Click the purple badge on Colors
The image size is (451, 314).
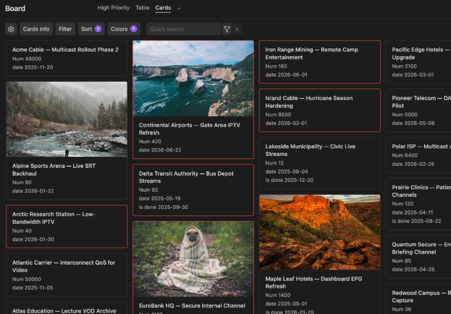133,29
